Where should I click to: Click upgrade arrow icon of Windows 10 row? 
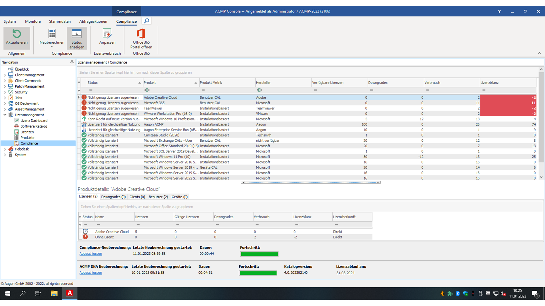click(x=84, y=119)
